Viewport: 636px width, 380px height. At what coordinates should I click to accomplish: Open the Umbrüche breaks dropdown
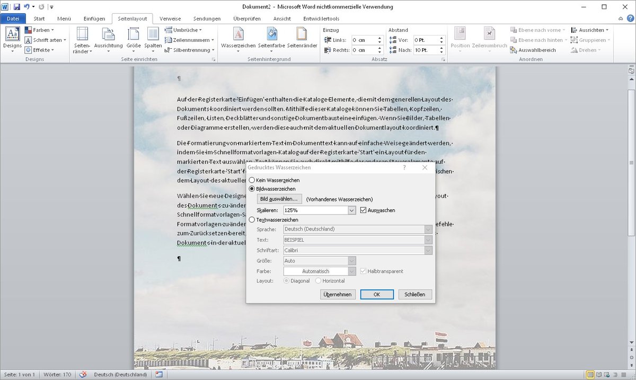point(187,30)
